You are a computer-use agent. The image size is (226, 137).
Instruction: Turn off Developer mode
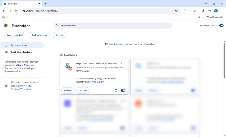[221, 26]
